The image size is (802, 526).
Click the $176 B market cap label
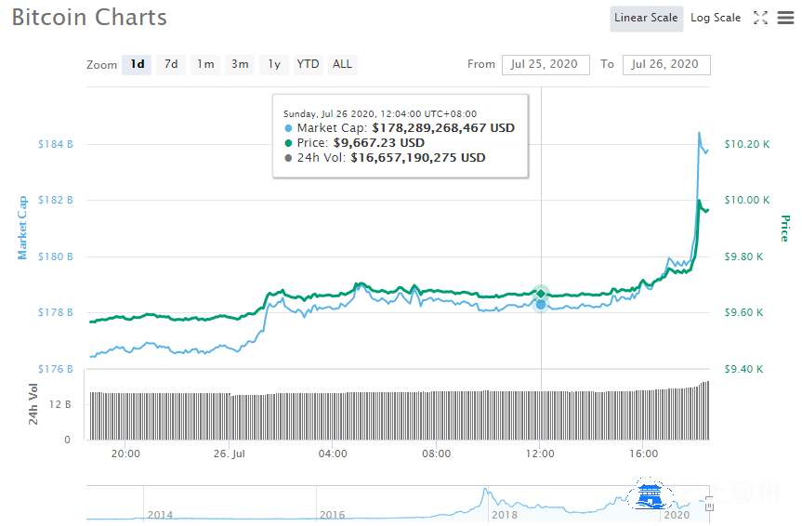click(55, 369)
